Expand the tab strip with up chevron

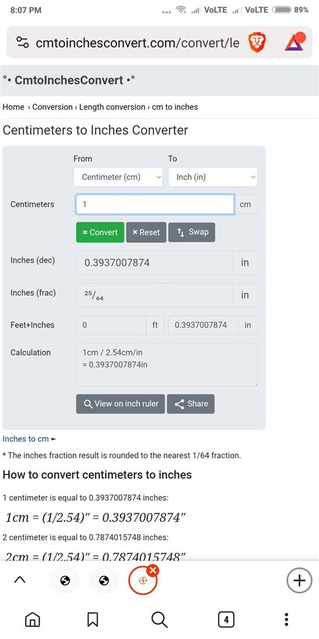[20, 580]
